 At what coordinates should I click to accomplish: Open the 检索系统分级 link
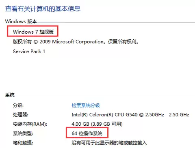[86, 105]
